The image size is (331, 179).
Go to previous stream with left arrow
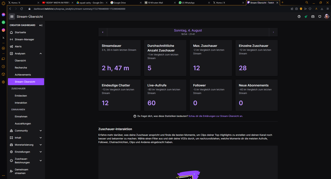(x=103, y=32)
